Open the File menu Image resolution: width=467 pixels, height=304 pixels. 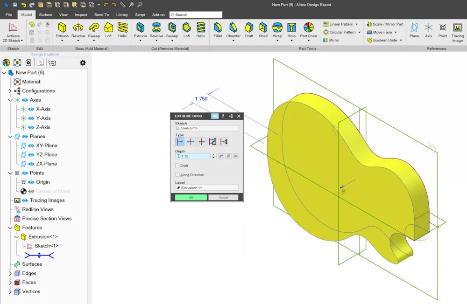[x=8, y=14]
